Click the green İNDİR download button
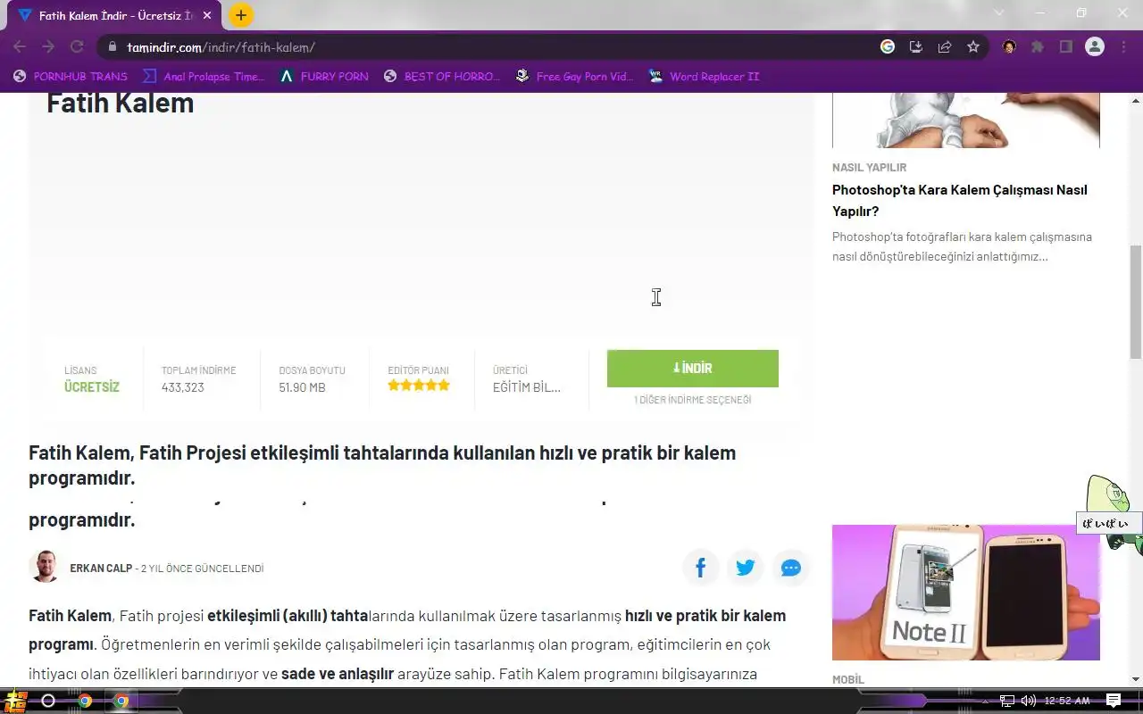This screenshot has height=714, width=1143. pos(693,369)
